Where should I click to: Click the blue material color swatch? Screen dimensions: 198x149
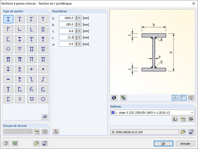pos(113,112)
